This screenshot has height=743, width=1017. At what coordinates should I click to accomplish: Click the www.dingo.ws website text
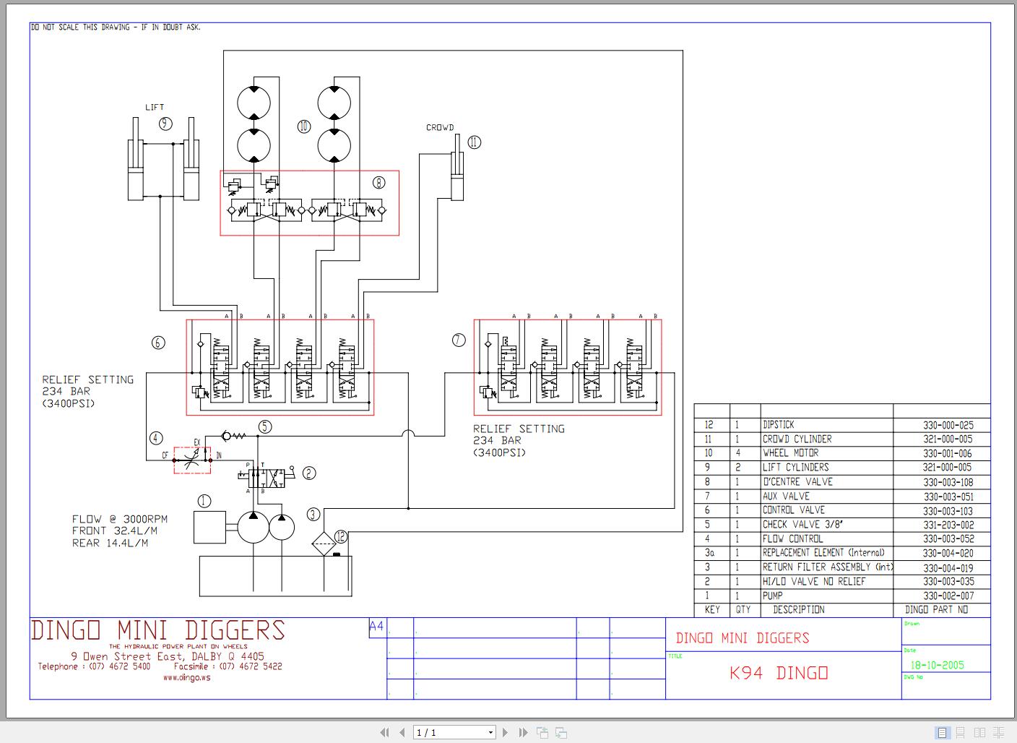[186, 678]
